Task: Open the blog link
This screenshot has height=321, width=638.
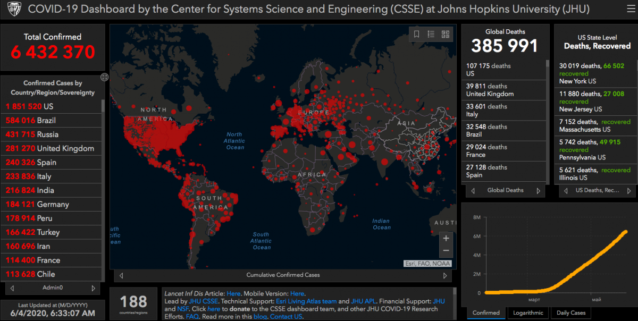Action: [260, 317]
